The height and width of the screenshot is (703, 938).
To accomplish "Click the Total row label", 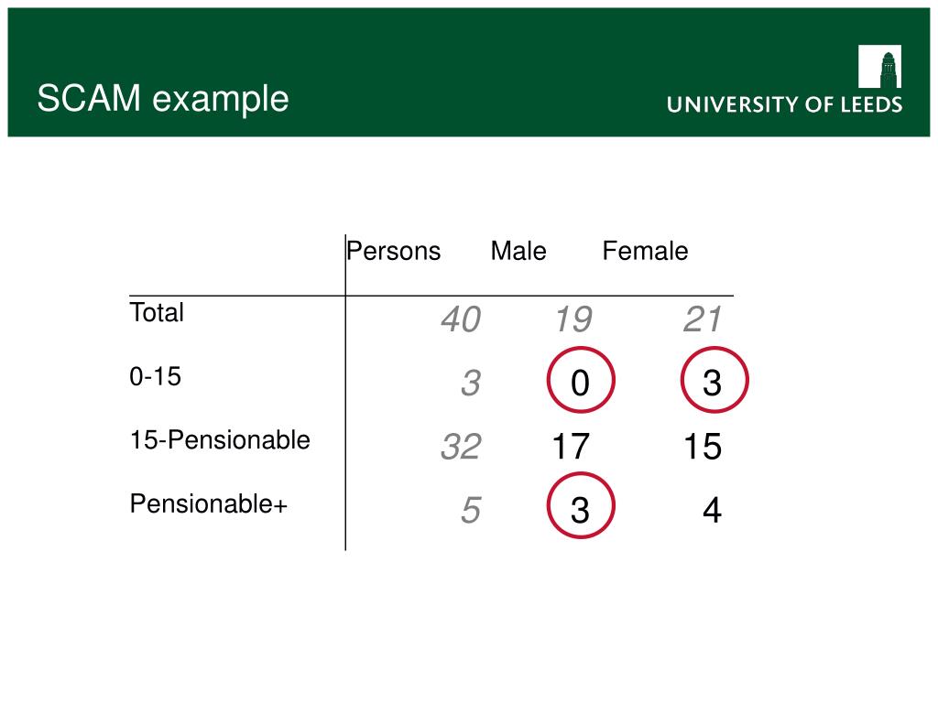I will pos(157,313).
